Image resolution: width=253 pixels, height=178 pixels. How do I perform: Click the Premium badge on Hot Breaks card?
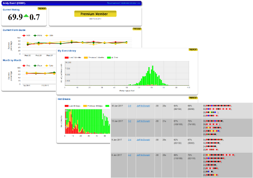(x=193, y=98)
